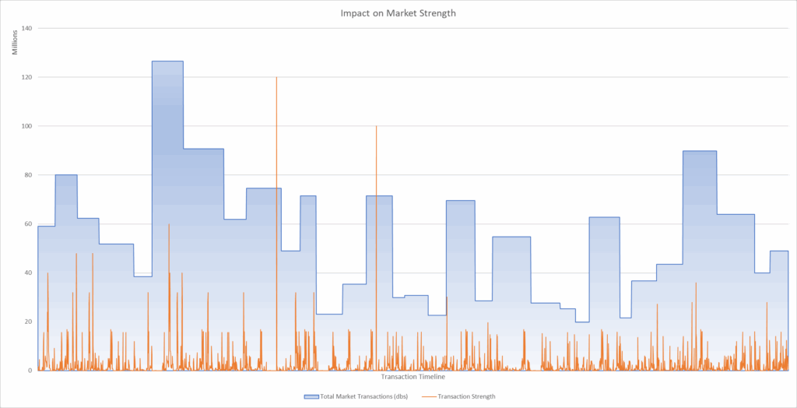Click the 40 vertical axis label

point(28,273)
